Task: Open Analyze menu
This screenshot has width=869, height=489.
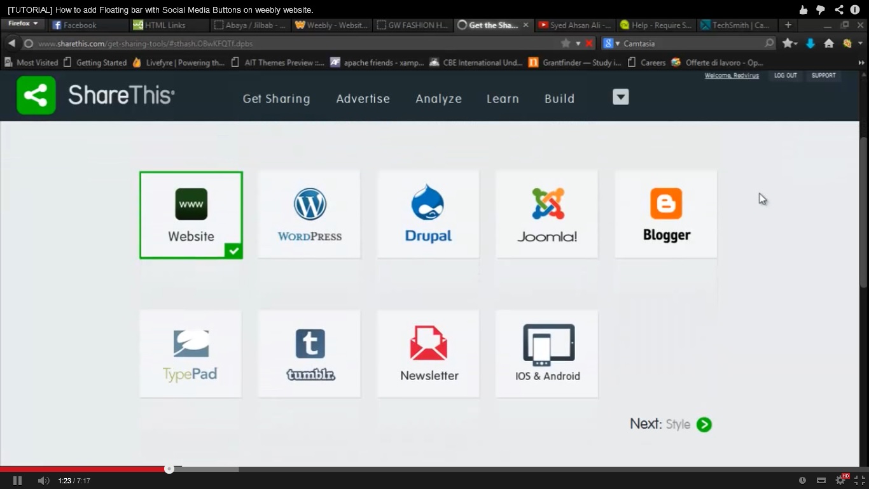Action: click(x=438, y=99)
